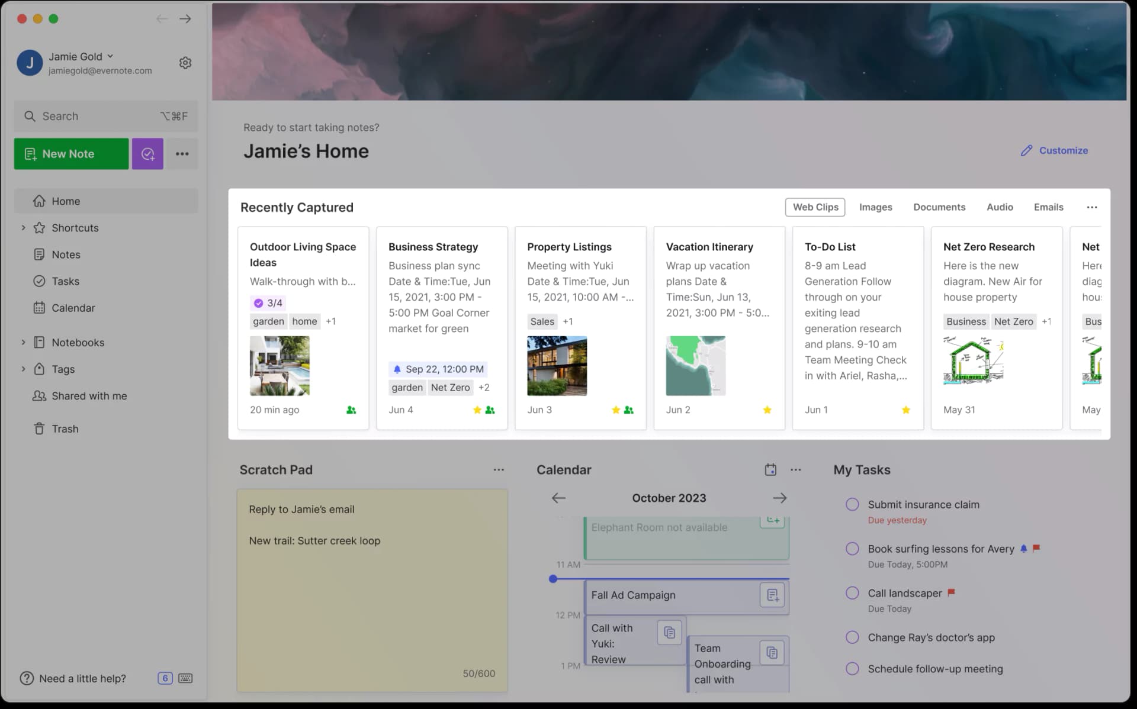Complete the Schedule follow-up meeting task
The height and width of the screenshot is (709, 1137).
(852, 668)
